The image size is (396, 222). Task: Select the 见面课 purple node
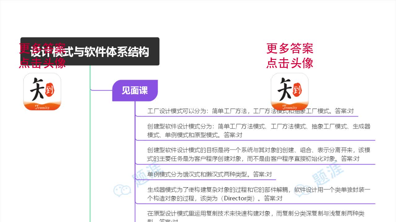pos(135,90)
